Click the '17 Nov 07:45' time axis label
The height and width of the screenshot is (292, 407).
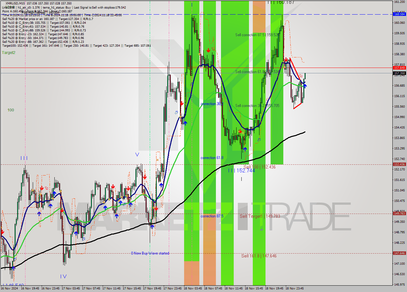[x=91, y=289]
